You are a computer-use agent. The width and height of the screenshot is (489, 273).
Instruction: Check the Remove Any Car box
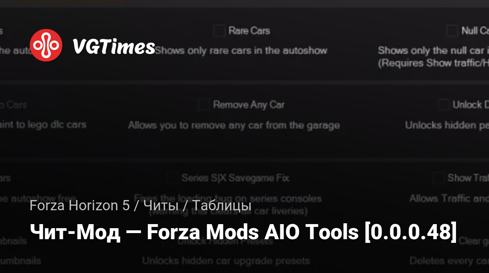click(203, 105)
